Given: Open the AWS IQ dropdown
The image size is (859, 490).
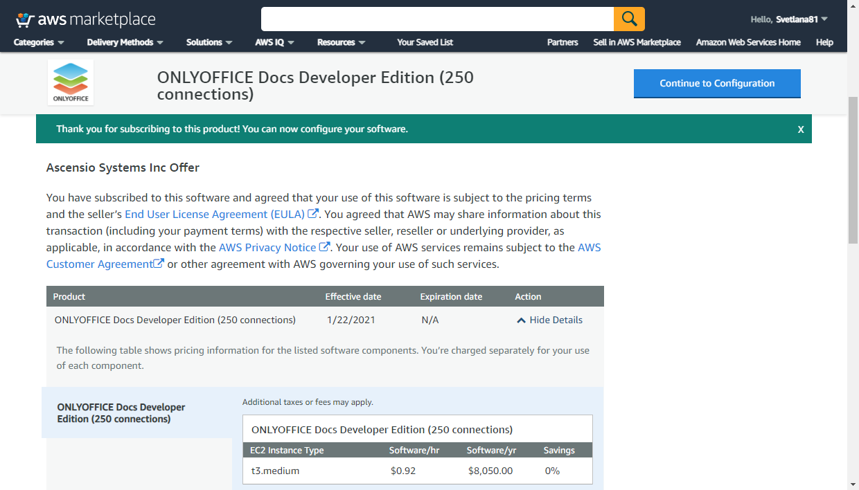Looking at the screenshot, I should pos(274,42).
